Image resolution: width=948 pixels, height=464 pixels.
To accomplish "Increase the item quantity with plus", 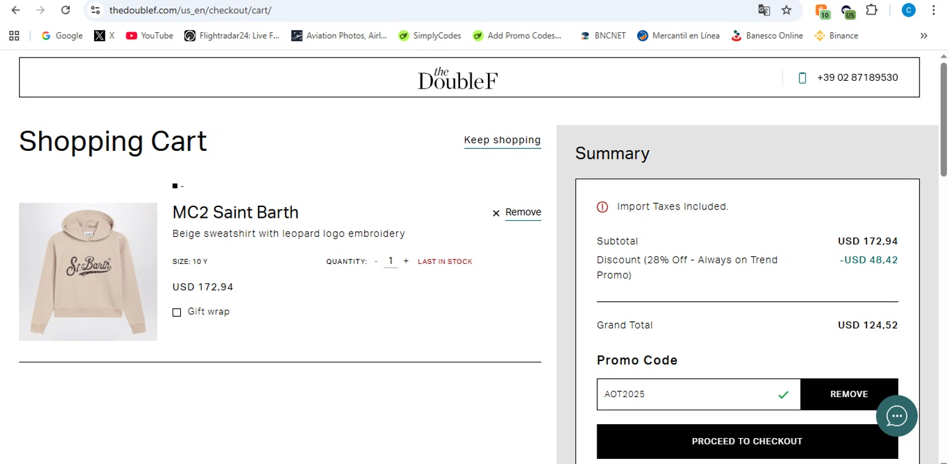I will [406, 261].
